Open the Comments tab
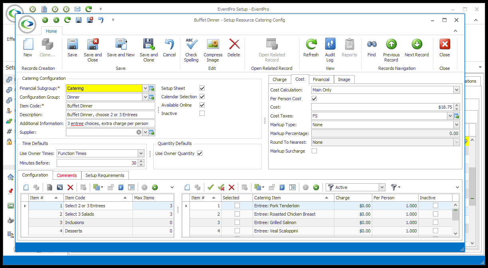 (67, 175)
